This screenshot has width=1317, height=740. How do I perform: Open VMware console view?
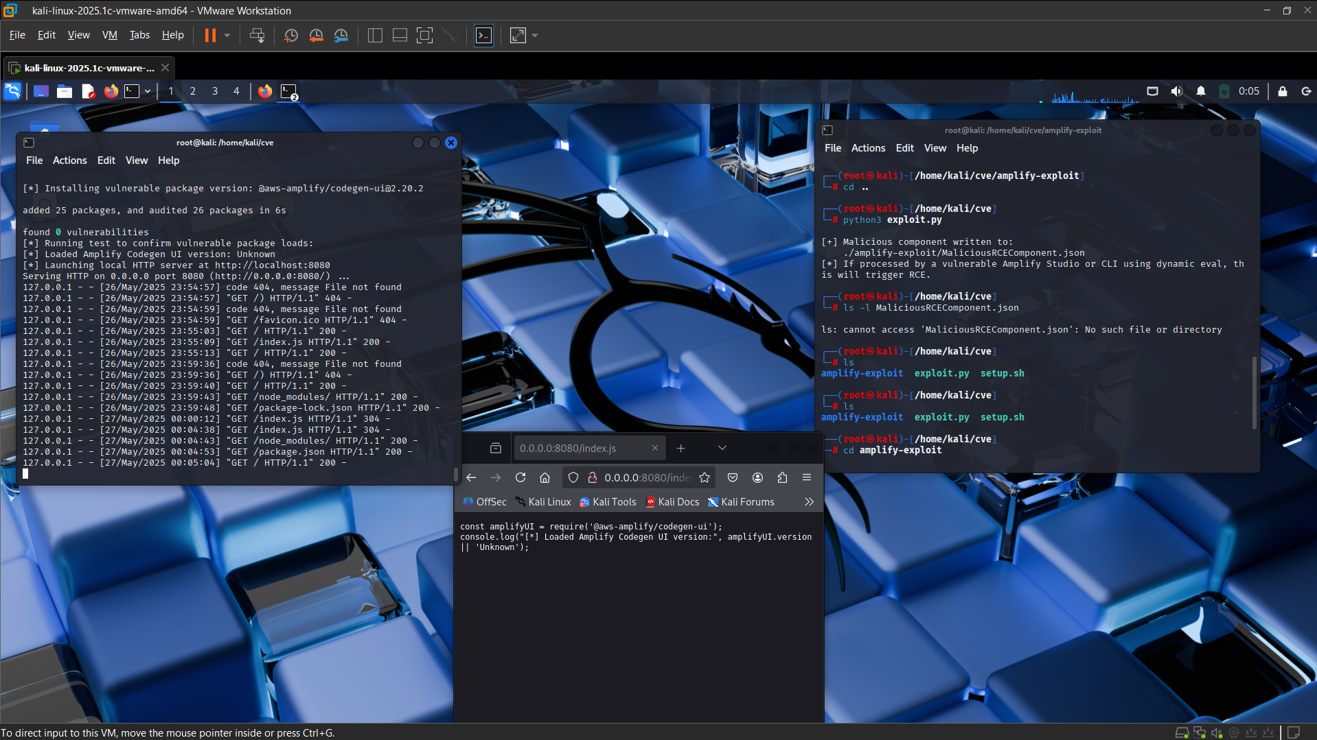(x=483, y=35)
